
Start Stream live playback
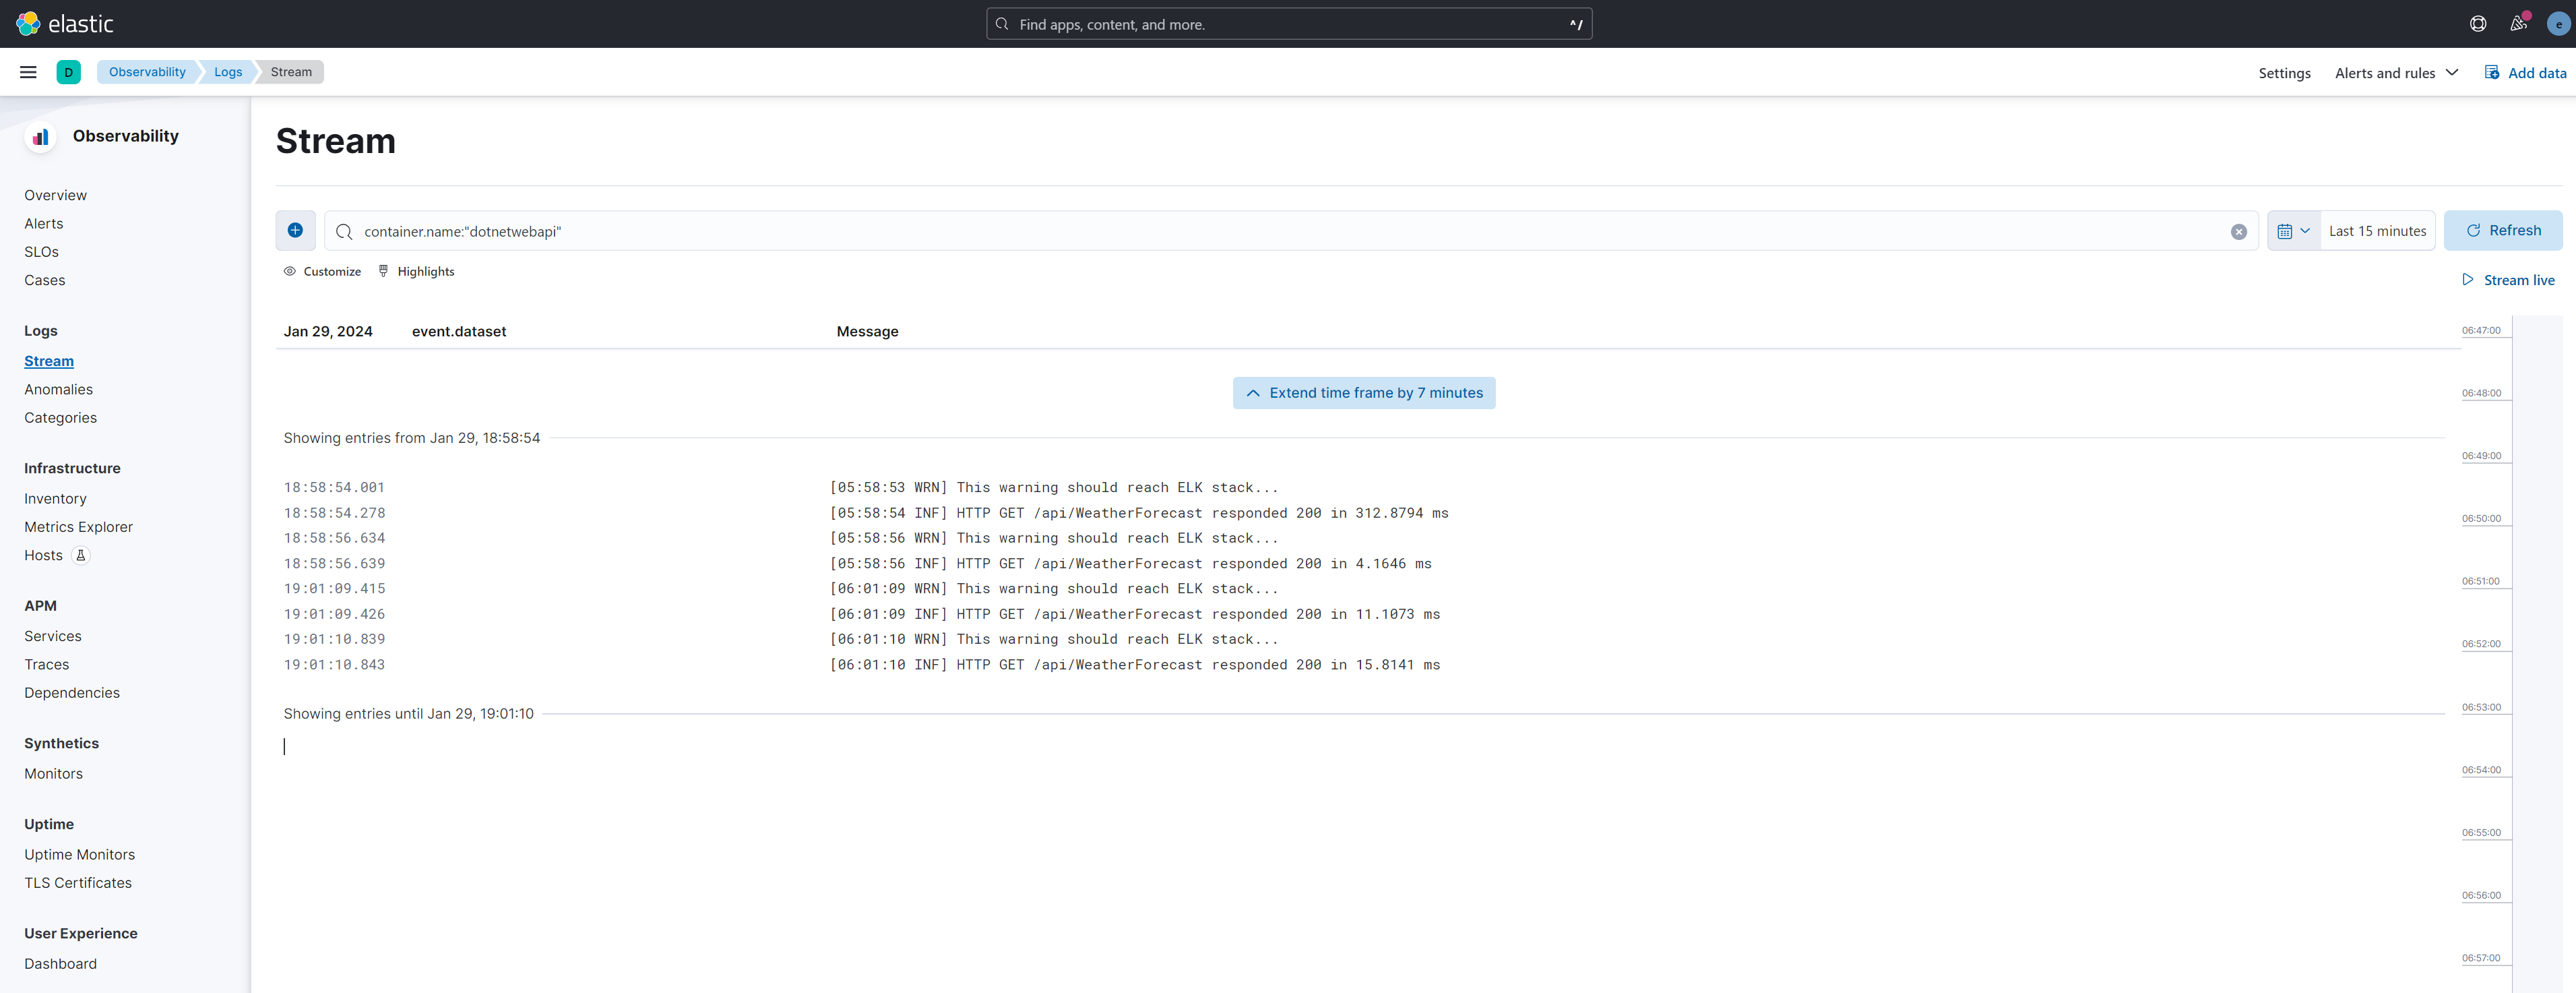tap(2508, 280)
